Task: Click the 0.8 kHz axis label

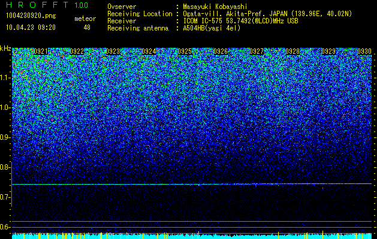Action: click(5, 167)
